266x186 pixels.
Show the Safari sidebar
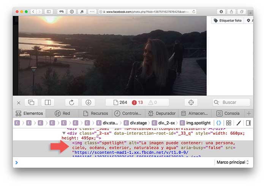49,11
